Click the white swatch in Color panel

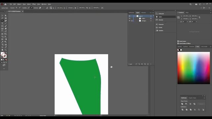[x=181, y=50]
